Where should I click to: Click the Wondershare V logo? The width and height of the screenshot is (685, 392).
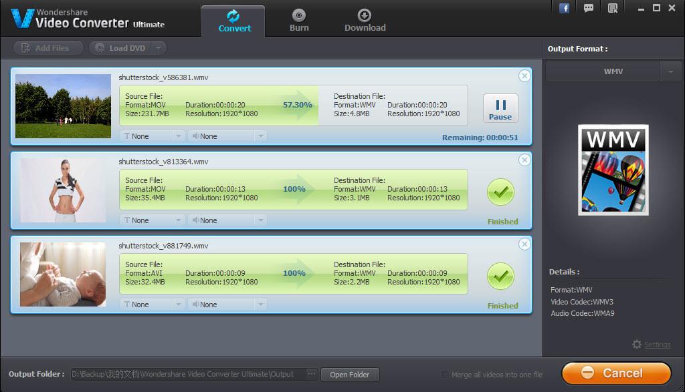(x=22, y=18)
